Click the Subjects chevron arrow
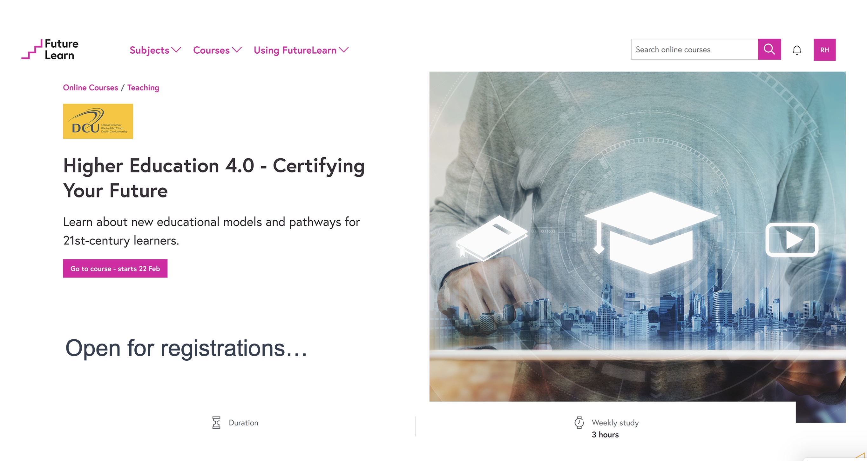Screen dimensions: 867x461 pos(176,50)
